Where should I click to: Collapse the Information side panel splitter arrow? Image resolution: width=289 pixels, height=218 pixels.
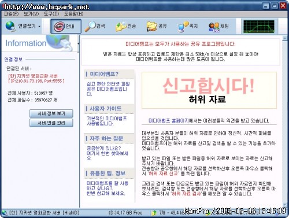[x=78, y=43]
